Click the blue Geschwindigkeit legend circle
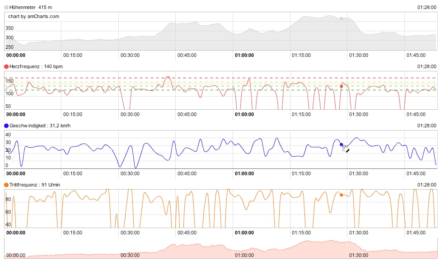This screenshot has width=440, height=261. (6, 126)
